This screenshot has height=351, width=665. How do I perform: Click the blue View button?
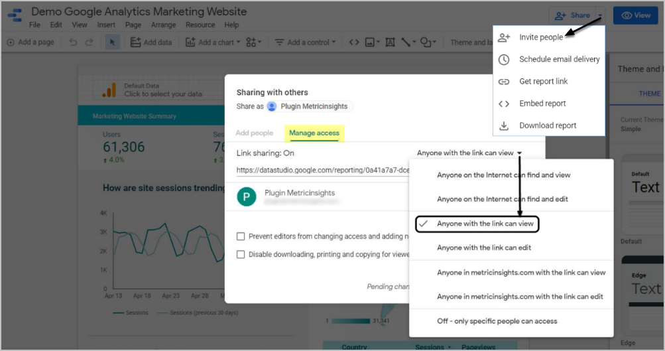(635, 16)
